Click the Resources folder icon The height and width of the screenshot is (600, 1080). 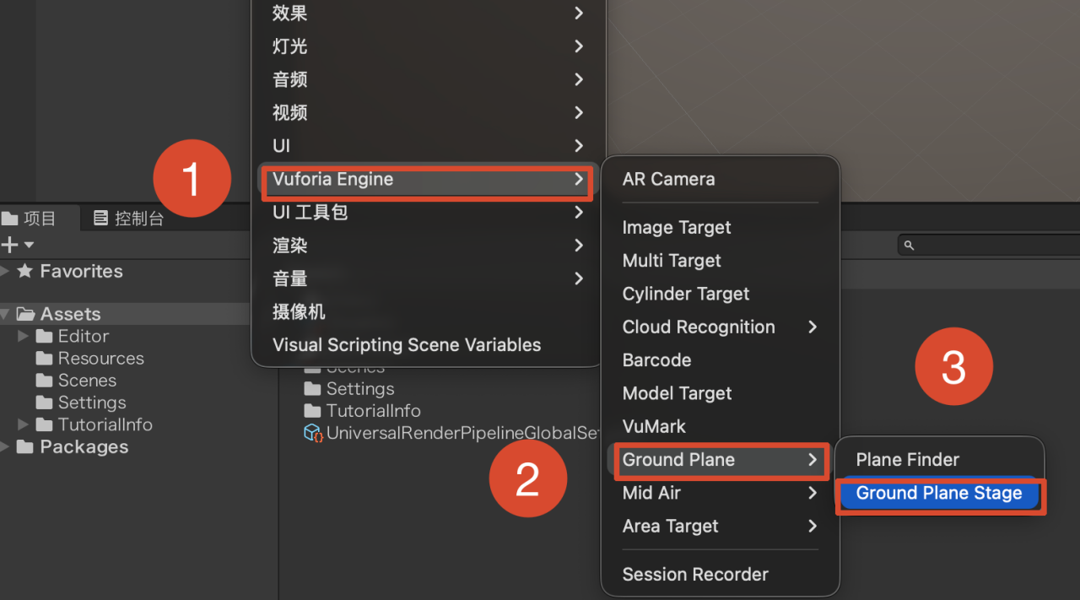pos(45,359)
